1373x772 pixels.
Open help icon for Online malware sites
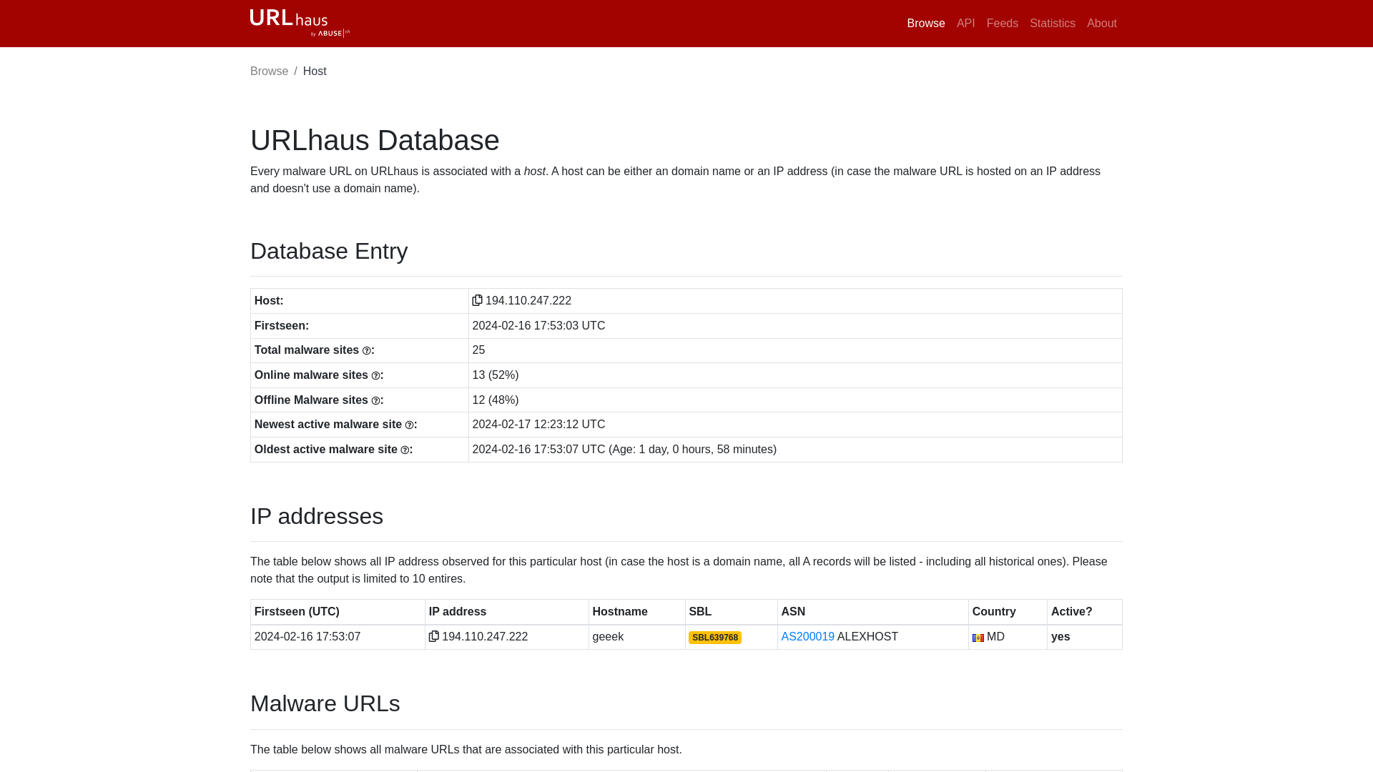(376, 376)
